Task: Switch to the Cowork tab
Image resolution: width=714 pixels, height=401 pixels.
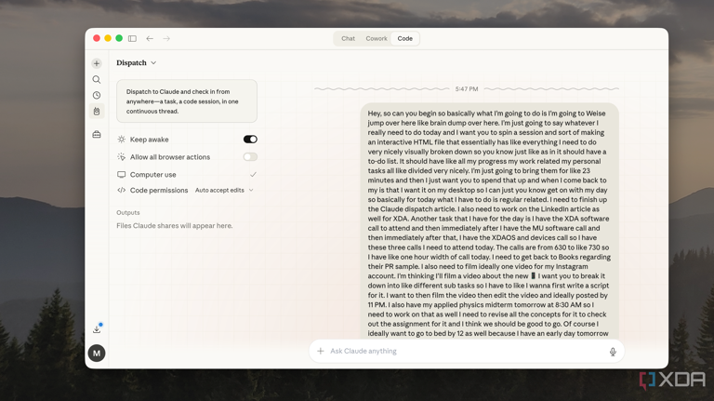Action: click(x=377, y=39)
